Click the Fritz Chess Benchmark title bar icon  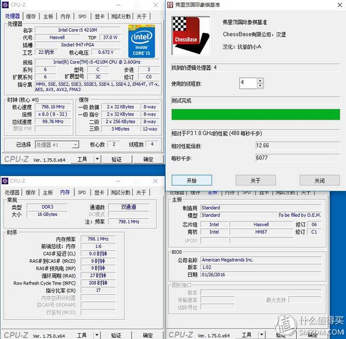pyautogui.click(x=170, y=5)
